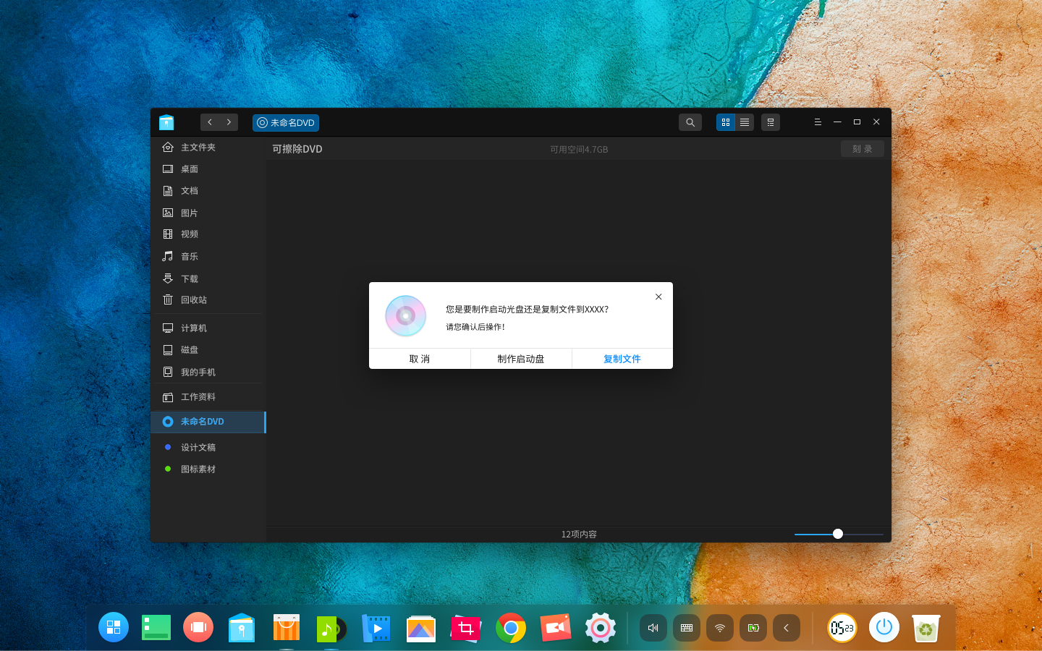The height and width of the screenshot is (651, 1042).
Task: Open the file search tool
Action: pyautogui.click(x=690, y=122)
